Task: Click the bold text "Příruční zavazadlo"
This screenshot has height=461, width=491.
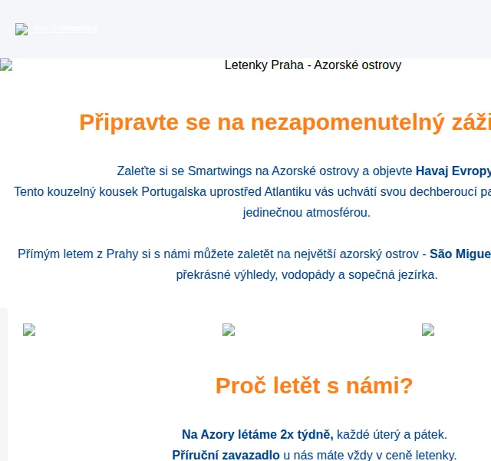Action: click(226, 455)
